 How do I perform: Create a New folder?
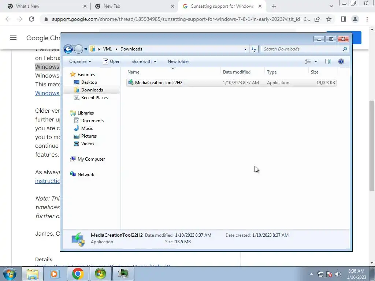coord(178,61)
